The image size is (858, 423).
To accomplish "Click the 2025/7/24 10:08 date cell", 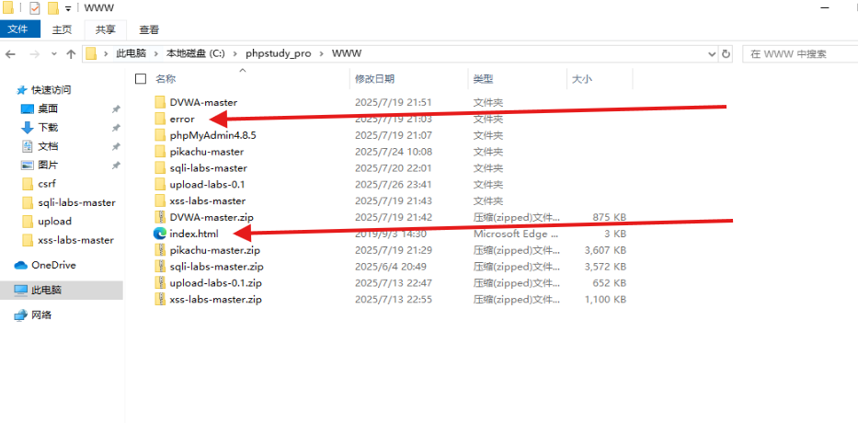I will pyautogui.click(x=394, y=152).
